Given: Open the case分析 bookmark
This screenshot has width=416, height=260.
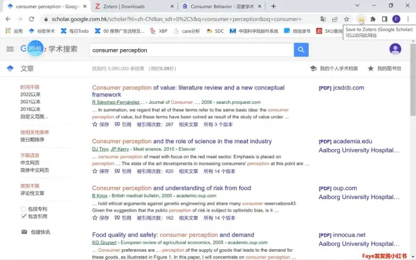Looking at the screenshot, I should 187,31.
